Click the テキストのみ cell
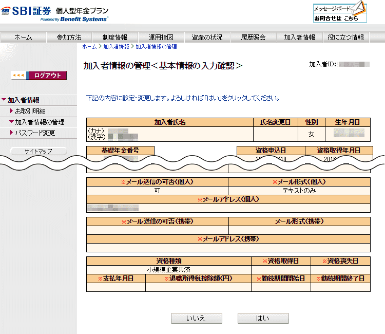The width and height of the screenshot is (385, 334). [299, 191]
